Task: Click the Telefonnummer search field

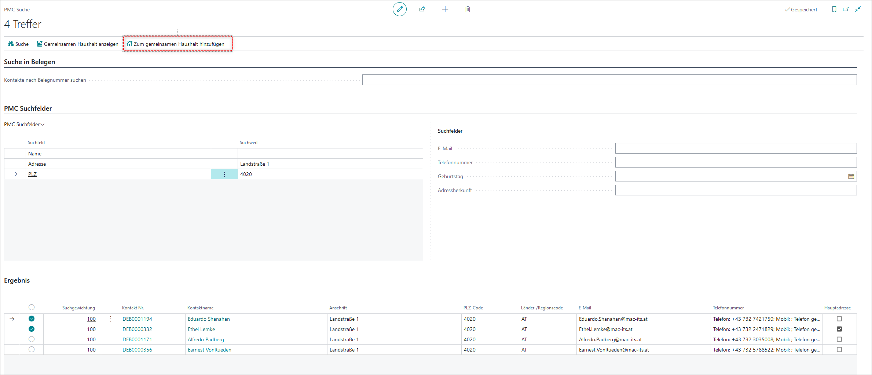Action: pos(736,162)
